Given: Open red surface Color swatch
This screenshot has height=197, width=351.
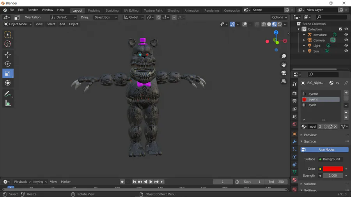Looking at the screenshot, I should (x=333, y=169).
